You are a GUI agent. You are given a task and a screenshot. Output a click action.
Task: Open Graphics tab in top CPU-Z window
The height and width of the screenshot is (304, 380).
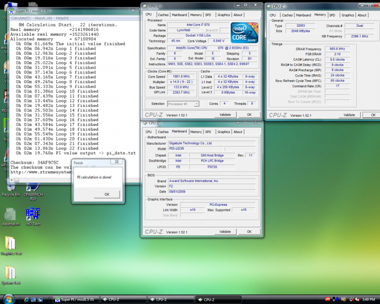(224, 15)
